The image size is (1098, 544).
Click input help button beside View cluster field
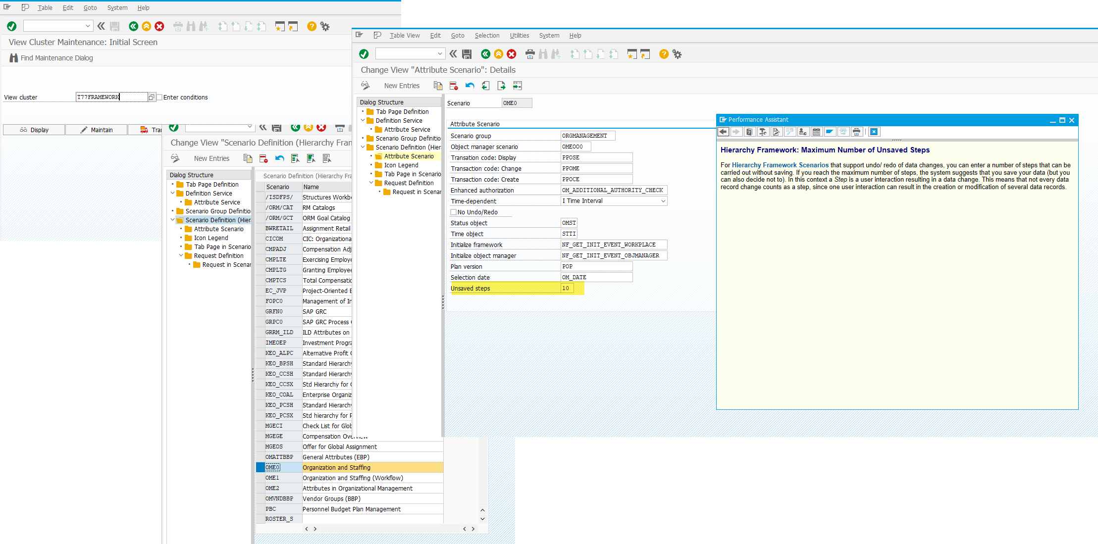click(152, 97)
